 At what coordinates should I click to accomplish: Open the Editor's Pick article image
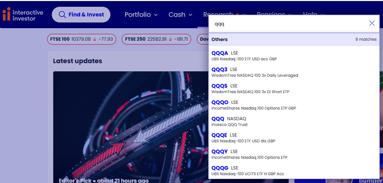131,127
